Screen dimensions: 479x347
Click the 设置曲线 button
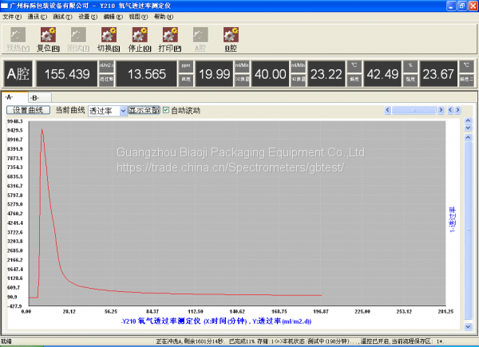click(x=29, y=110)
